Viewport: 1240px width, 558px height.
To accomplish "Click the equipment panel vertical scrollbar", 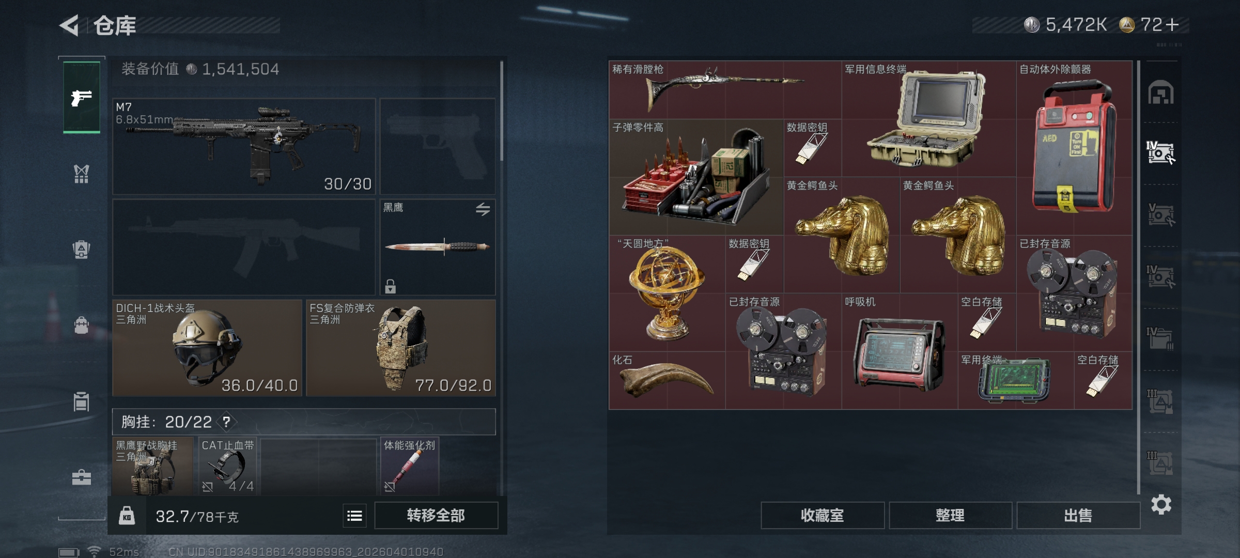I will [501, 111].
